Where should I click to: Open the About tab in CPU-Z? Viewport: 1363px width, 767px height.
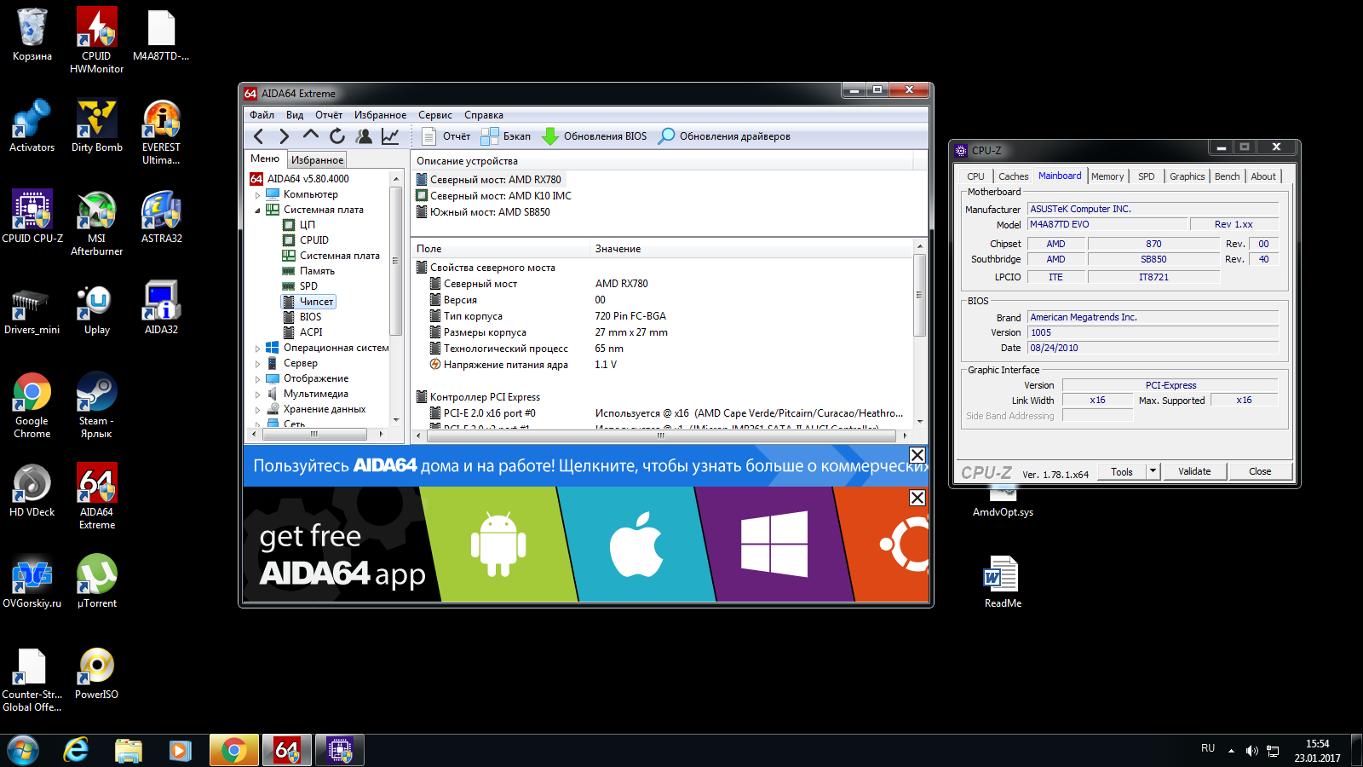tap(1263, 176)
